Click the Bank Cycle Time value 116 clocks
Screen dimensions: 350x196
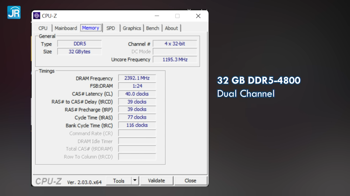click(x=137, y=125)
